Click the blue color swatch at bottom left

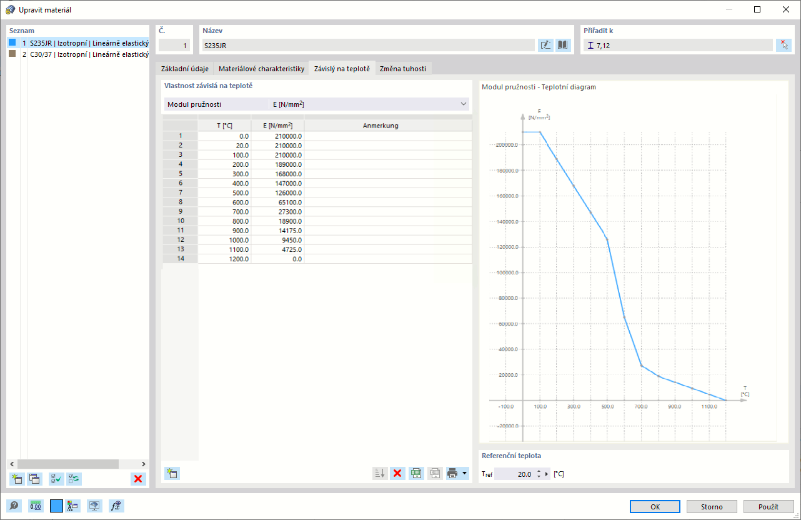pyautogui.click(x=57, y=506)
